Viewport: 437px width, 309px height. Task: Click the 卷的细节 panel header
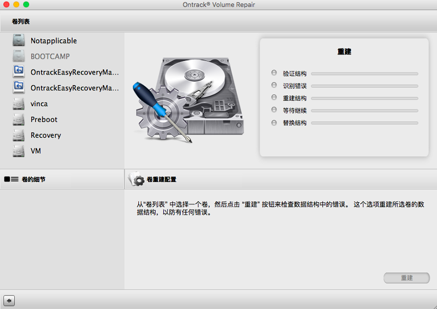[x=33, y=179]
